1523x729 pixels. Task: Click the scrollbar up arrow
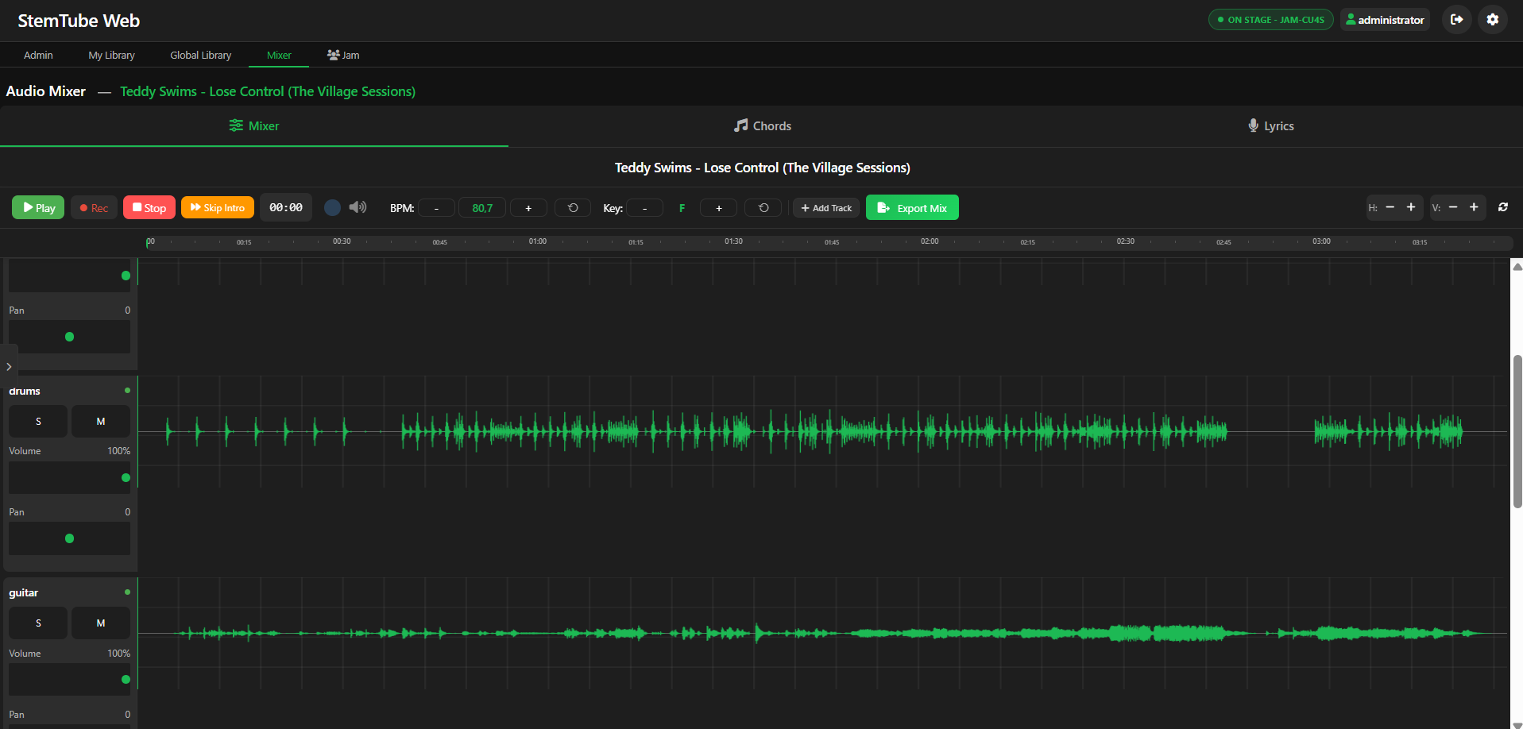tap(1517, 267)
